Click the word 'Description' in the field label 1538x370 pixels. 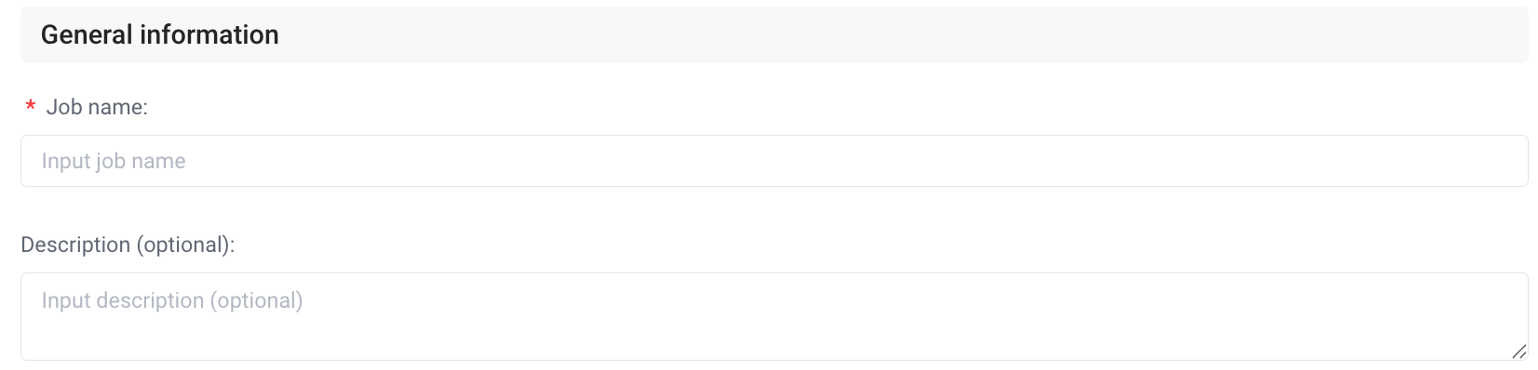pos(75,245)
